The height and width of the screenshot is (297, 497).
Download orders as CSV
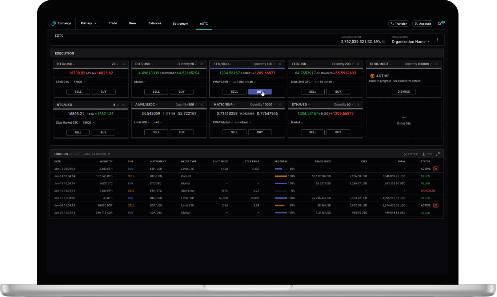pos(427,154)
